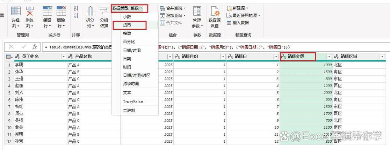Choose 日期/时间 from the data type menu

coord(135,51)
